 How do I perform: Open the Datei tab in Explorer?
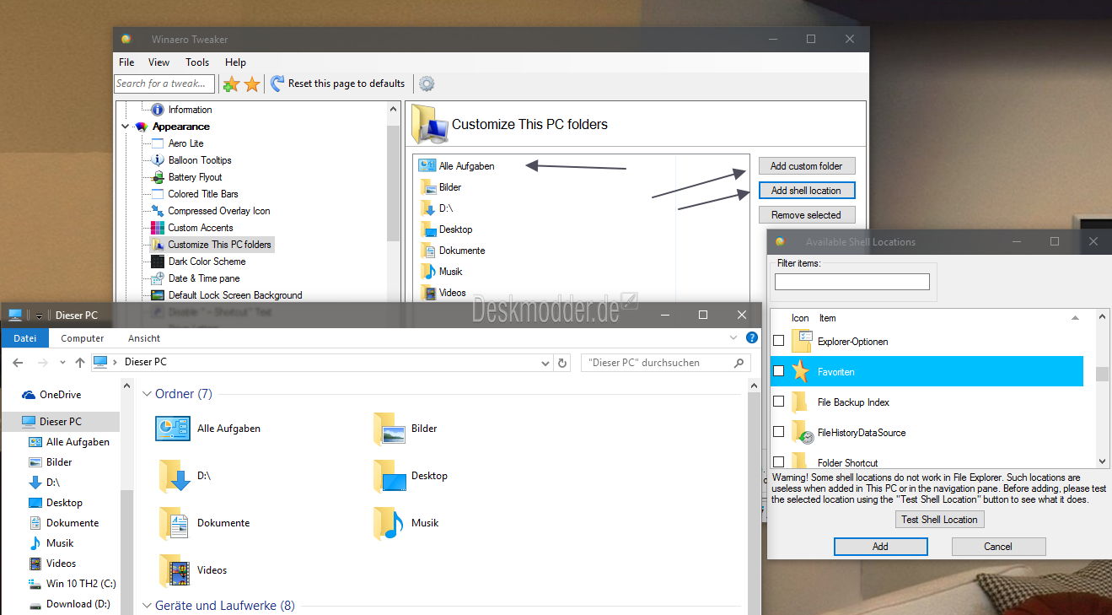[x=25, y=338]
